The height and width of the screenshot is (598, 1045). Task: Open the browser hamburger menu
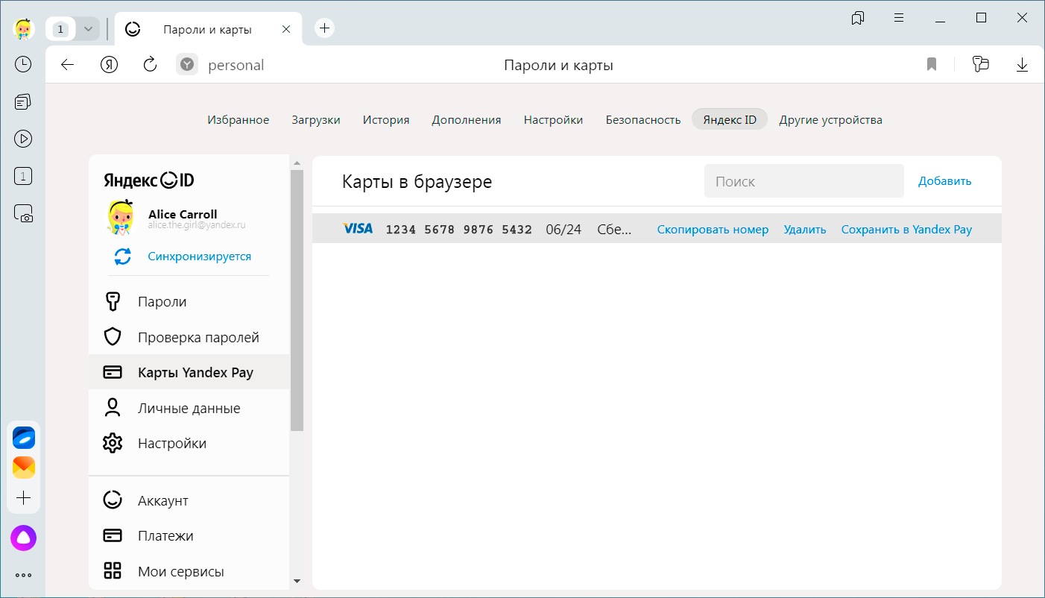pyautogui.click(x=899, y=18)
